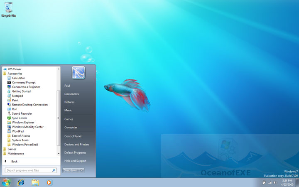Click the WordPad icon
The width and height of the screenshot is (299, 187).
(9, 131)
